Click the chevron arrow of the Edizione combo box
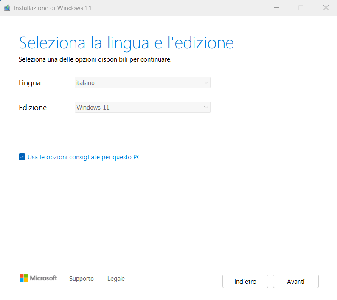337x300 pixels. click(206, 107)
